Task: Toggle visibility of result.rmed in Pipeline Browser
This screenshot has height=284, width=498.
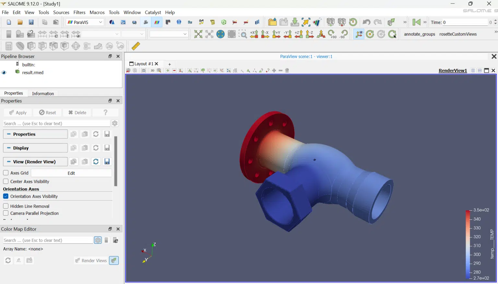Action: [4, 72]
